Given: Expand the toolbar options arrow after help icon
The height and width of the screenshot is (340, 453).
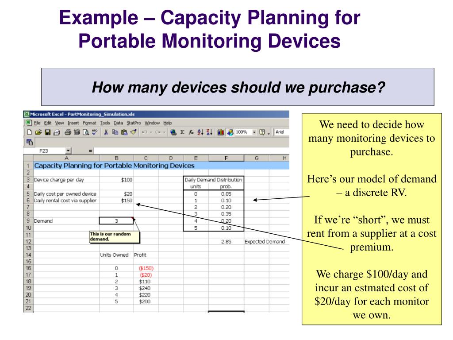Looking at the screenshot, I should (269, 133).
